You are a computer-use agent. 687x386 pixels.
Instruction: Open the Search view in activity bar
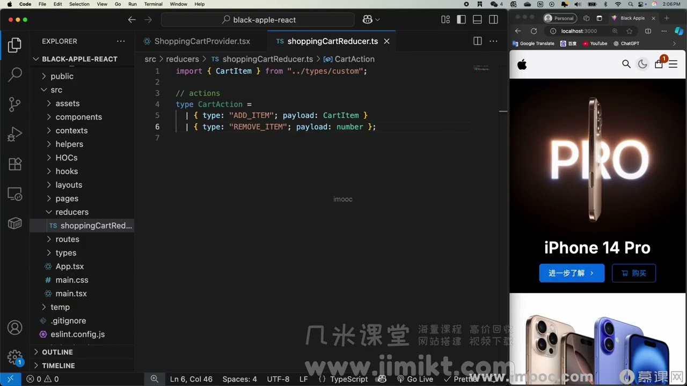tap(15, 75)
